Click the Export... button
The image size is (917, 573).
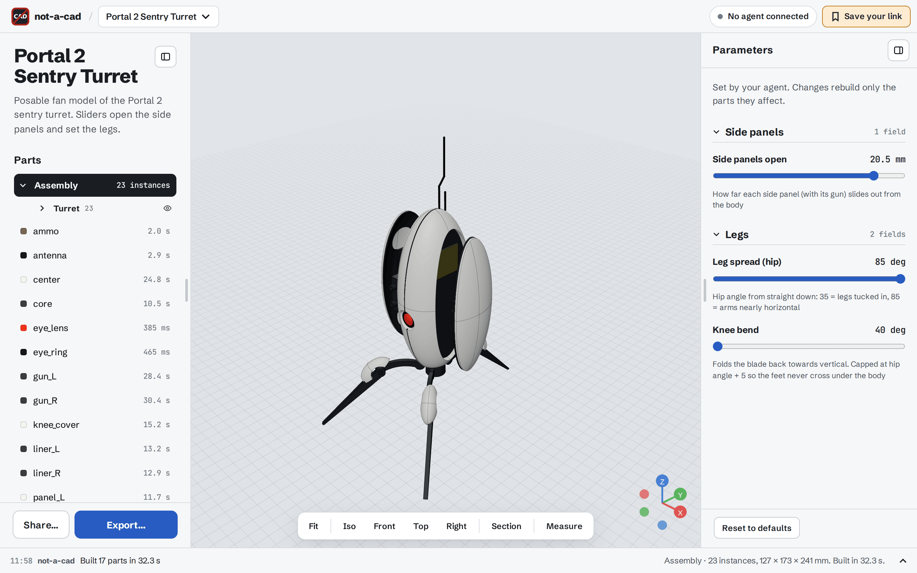(126, 525)
